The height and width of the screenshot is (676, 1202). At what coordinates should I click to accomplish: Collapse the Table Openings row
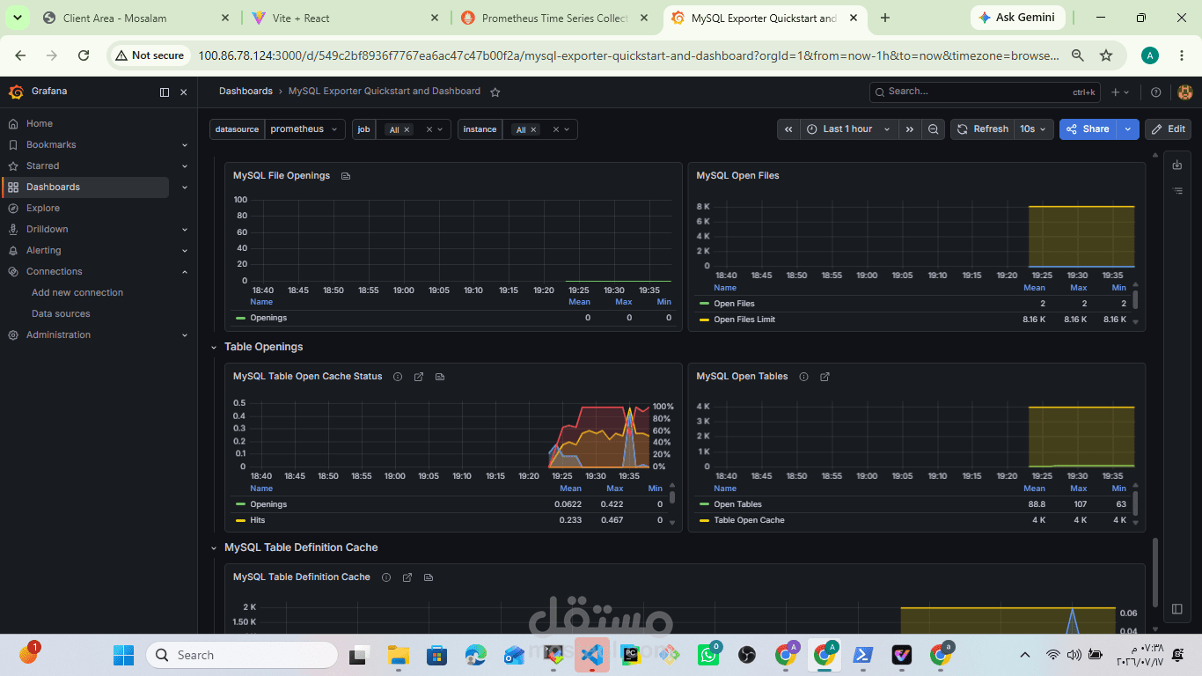coord(214,347)
